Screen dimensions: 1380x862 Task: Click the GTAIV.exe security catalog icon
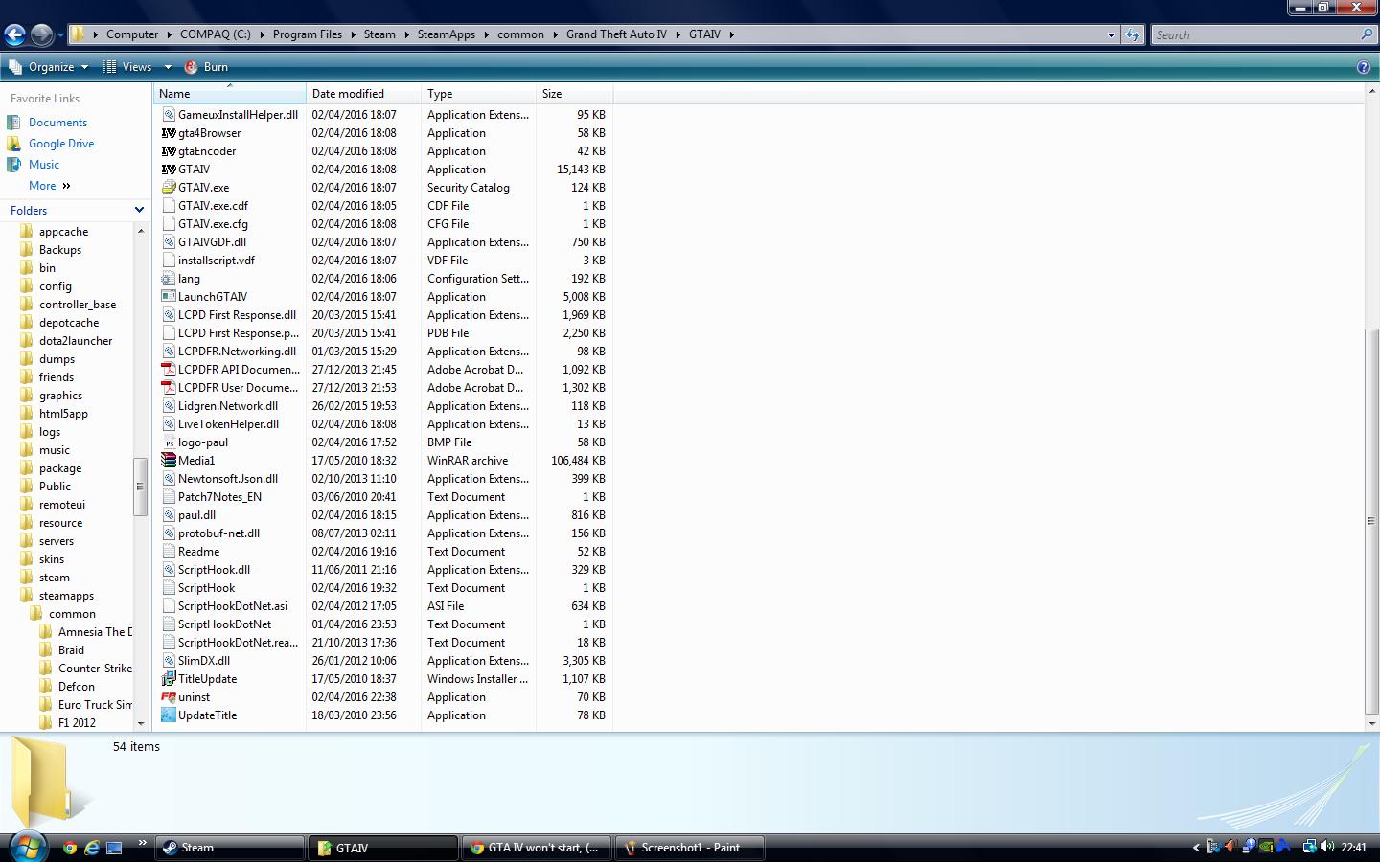[x=169, y=188]
